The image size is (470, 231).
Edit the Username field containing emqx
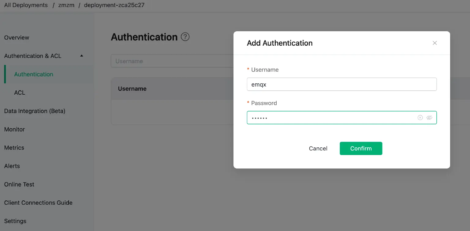pyautogui.click(x=342, y=84)
